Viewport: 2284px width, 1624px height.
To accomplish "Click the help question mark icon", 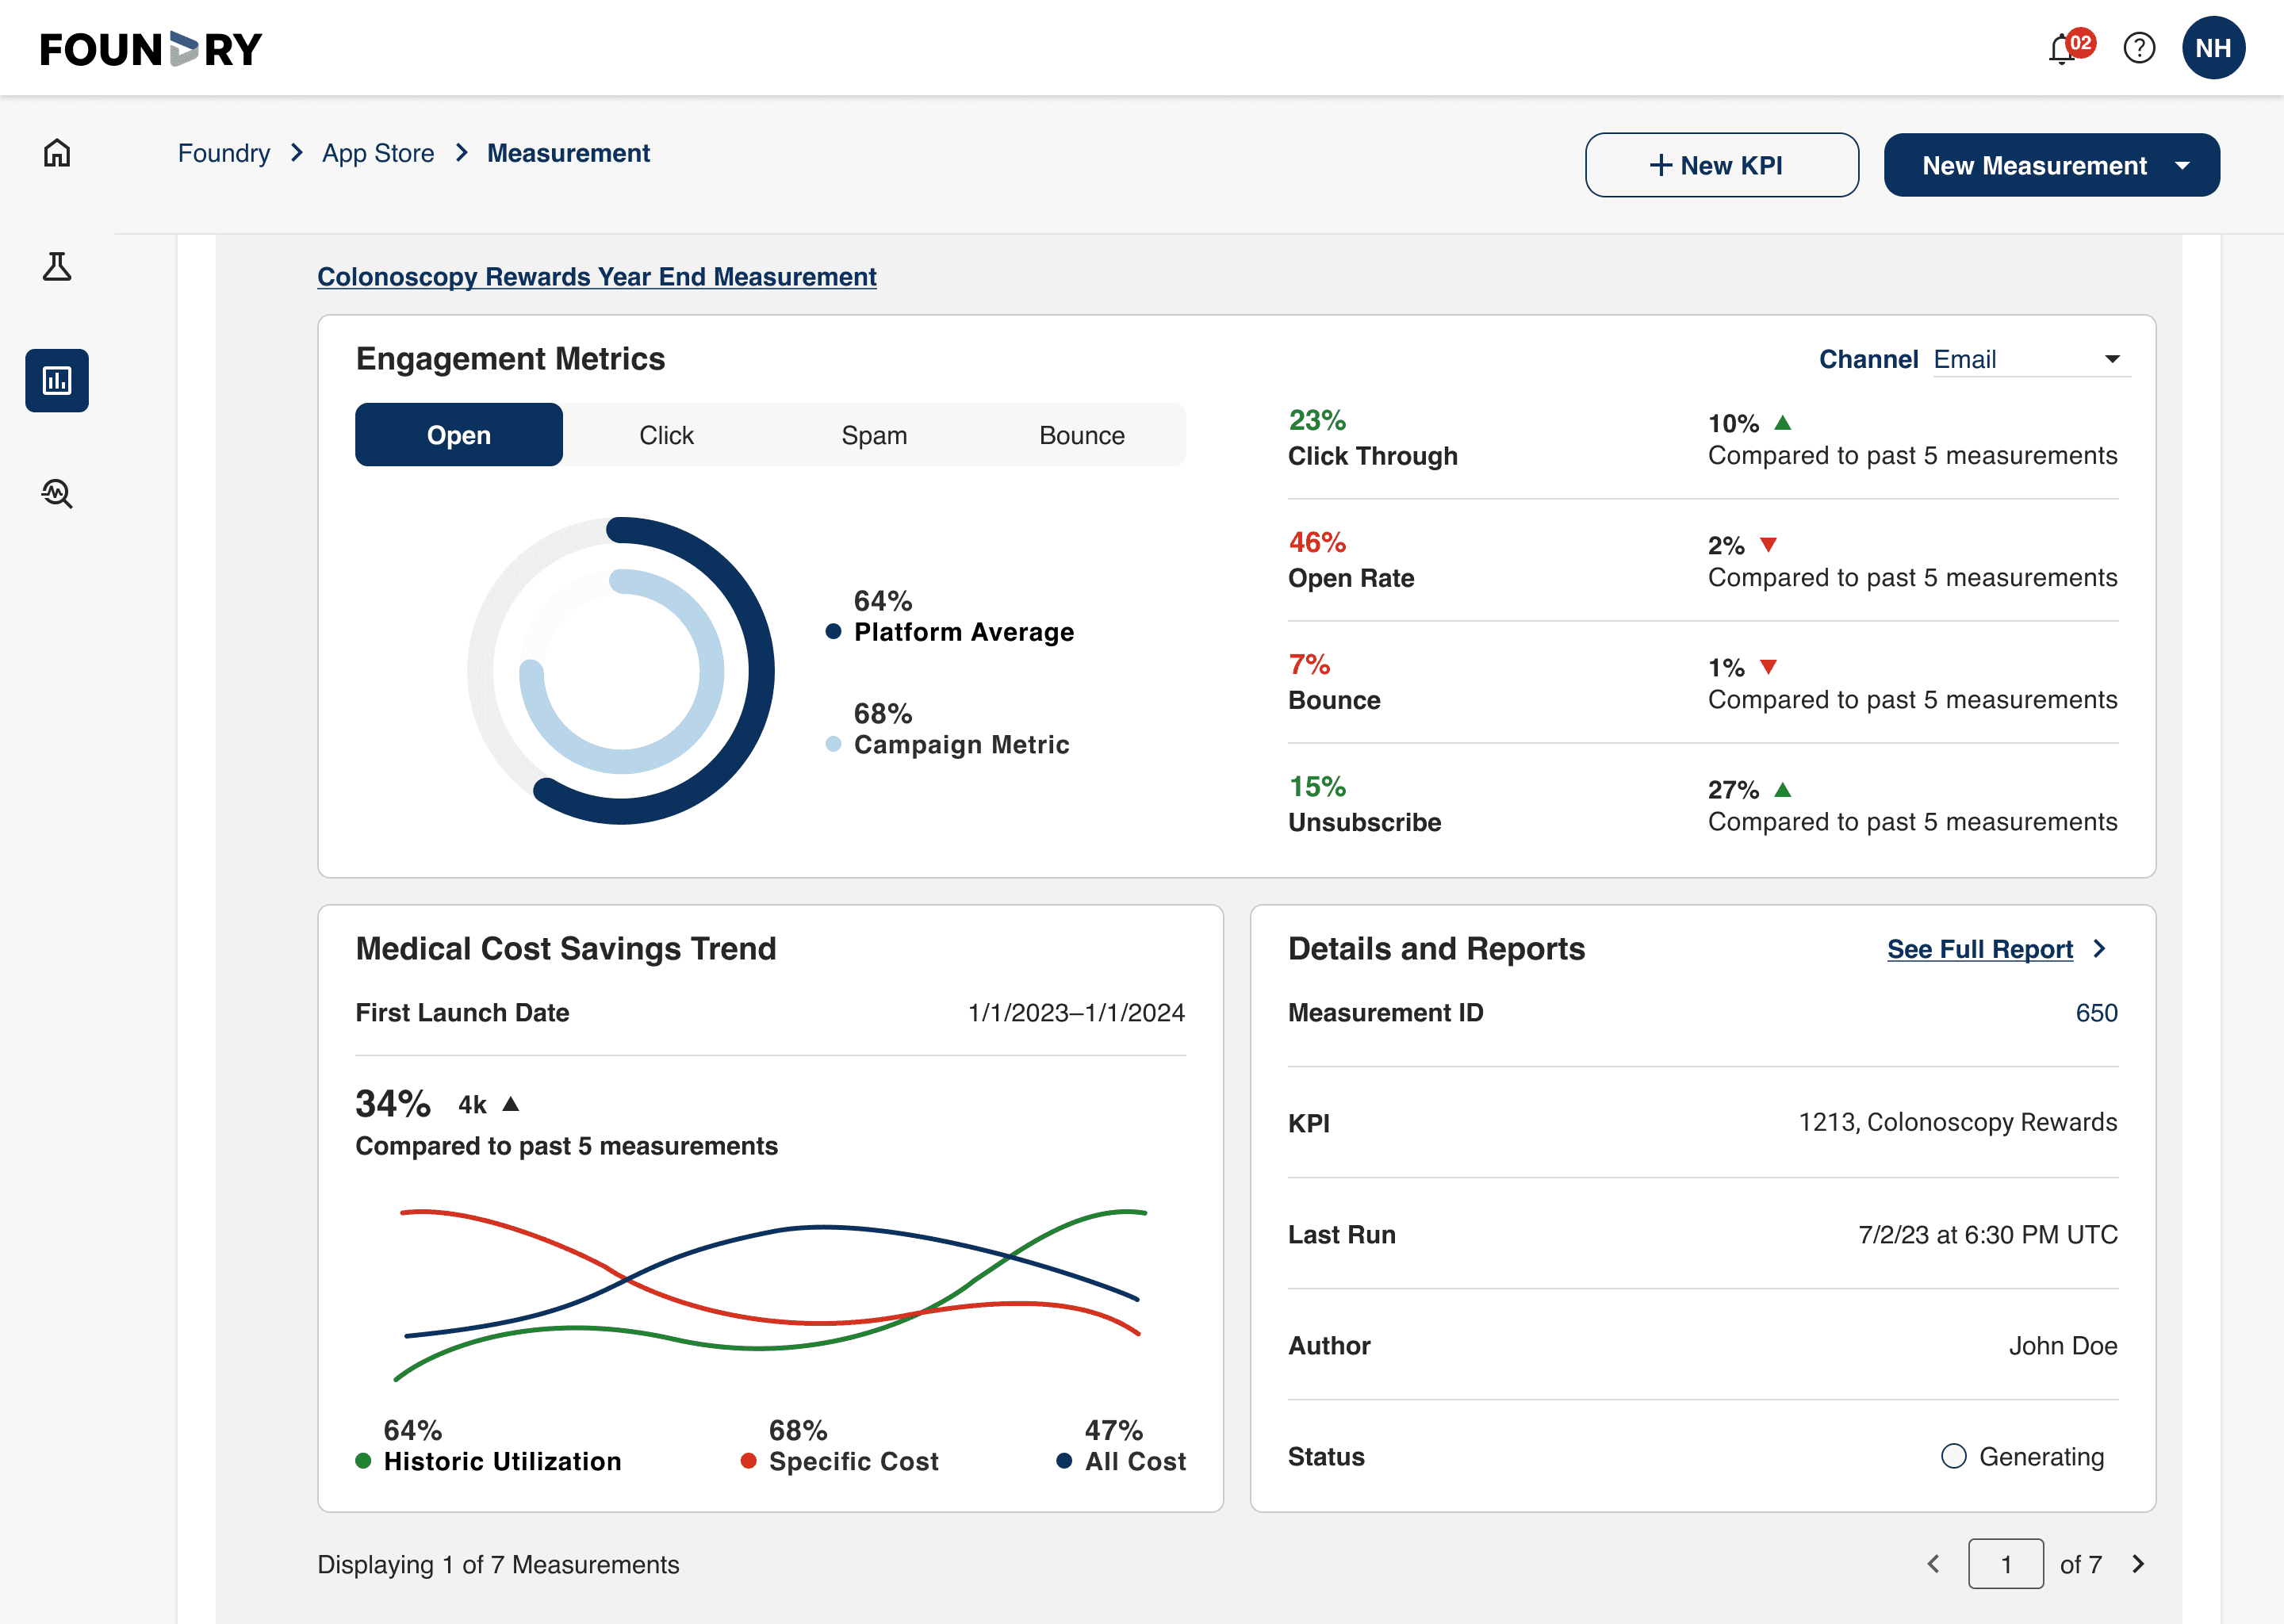I will click(2139, 48).
